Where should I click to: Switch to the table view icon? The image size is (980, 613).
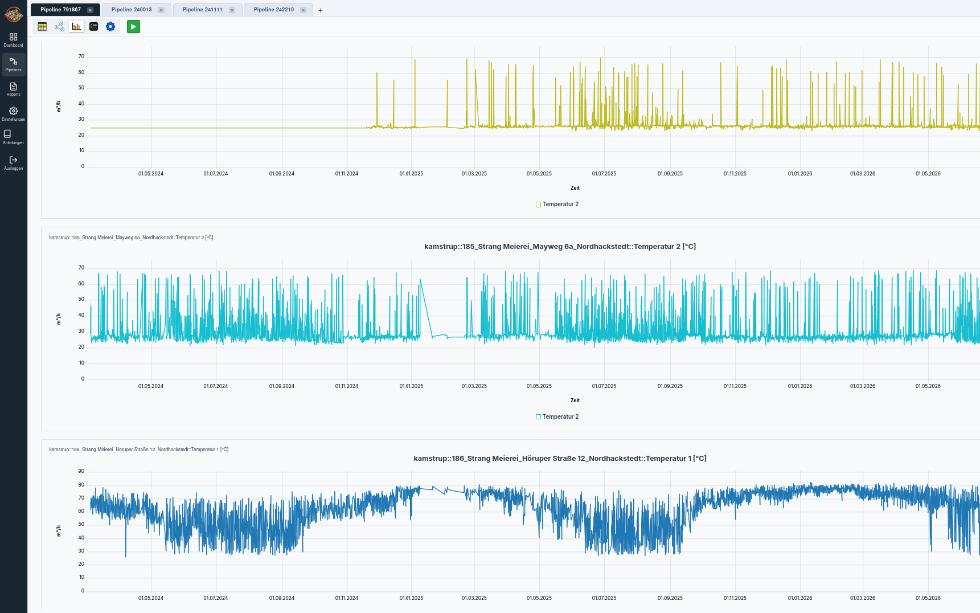point(42,27)
